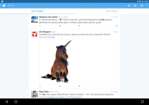Tap the battery status bar icon
Viewport: 149px width, 105px height.
(x=142, y=2)
